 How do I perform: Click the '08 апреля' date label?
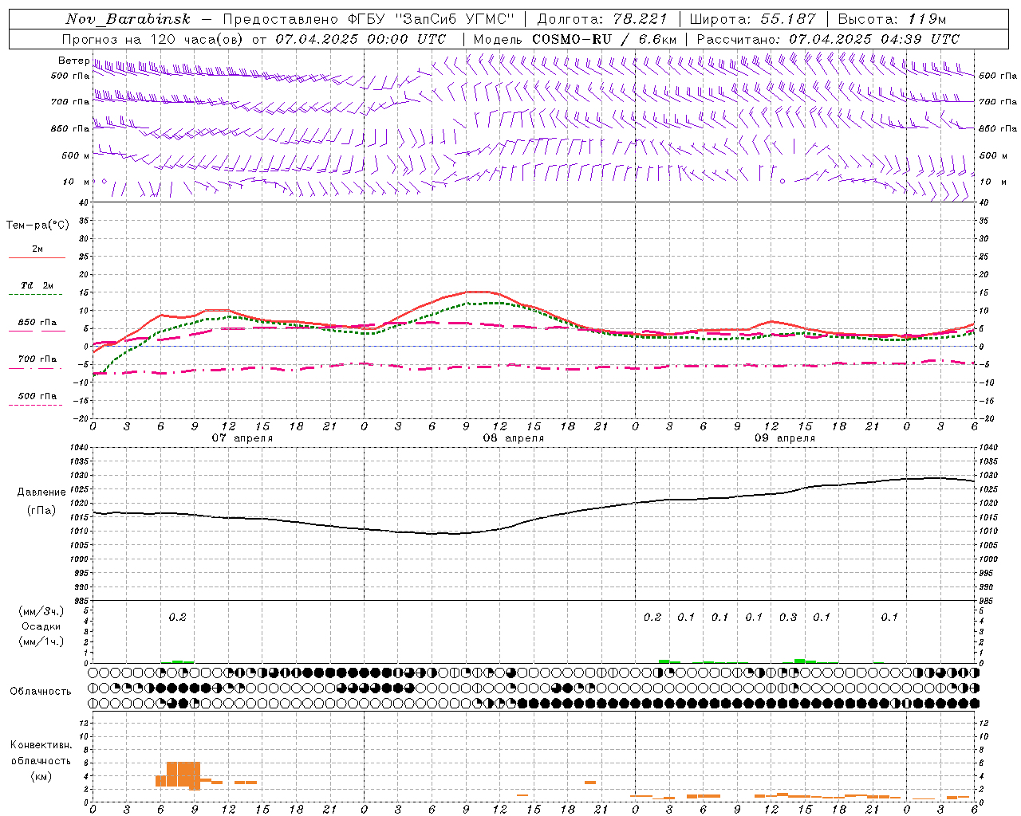click(x=513, y=438)
